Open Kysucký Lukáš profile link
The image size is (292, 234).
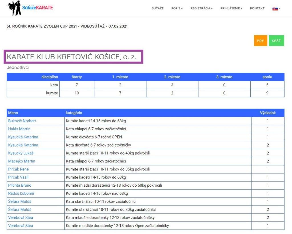click(x=21, y=153)
